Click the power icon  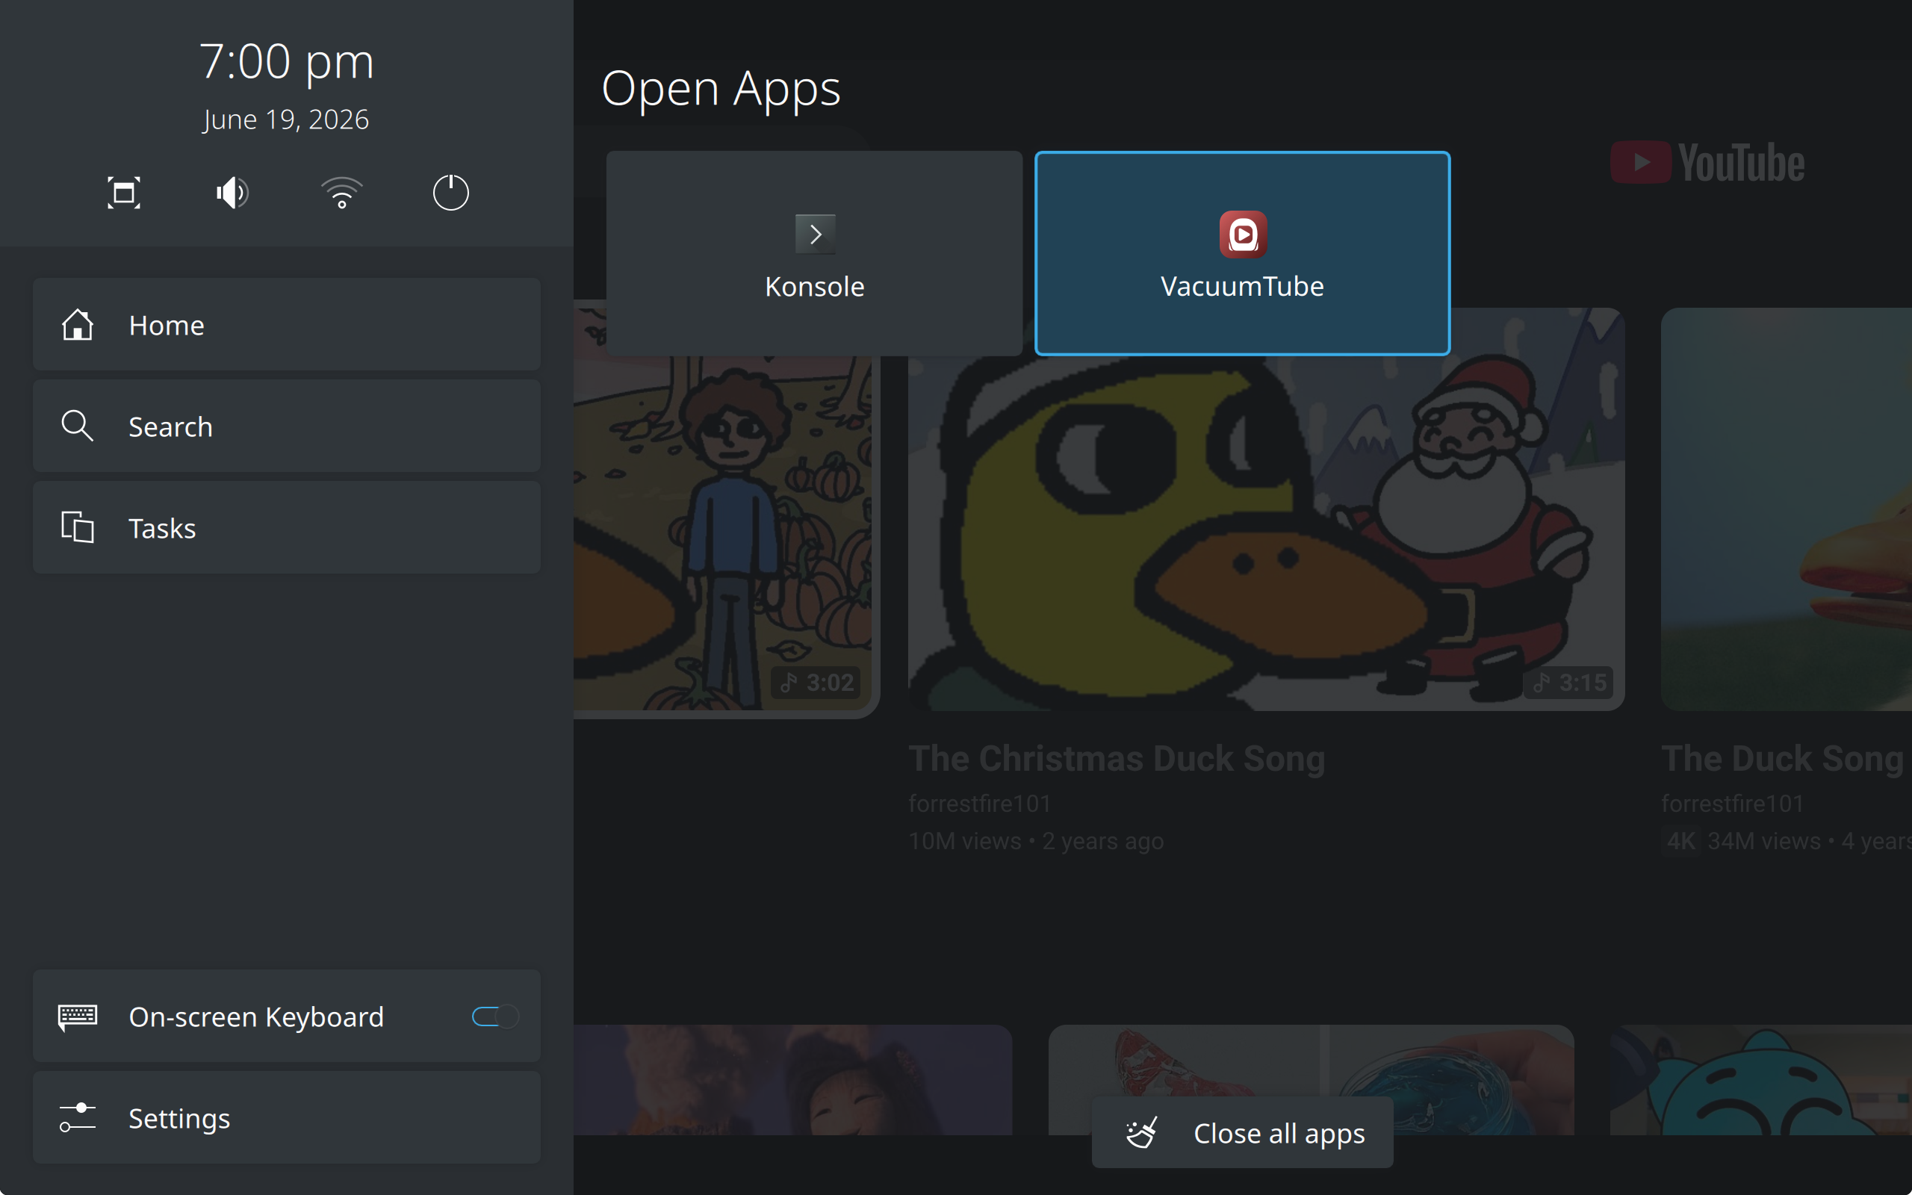[x=451, y=192]
